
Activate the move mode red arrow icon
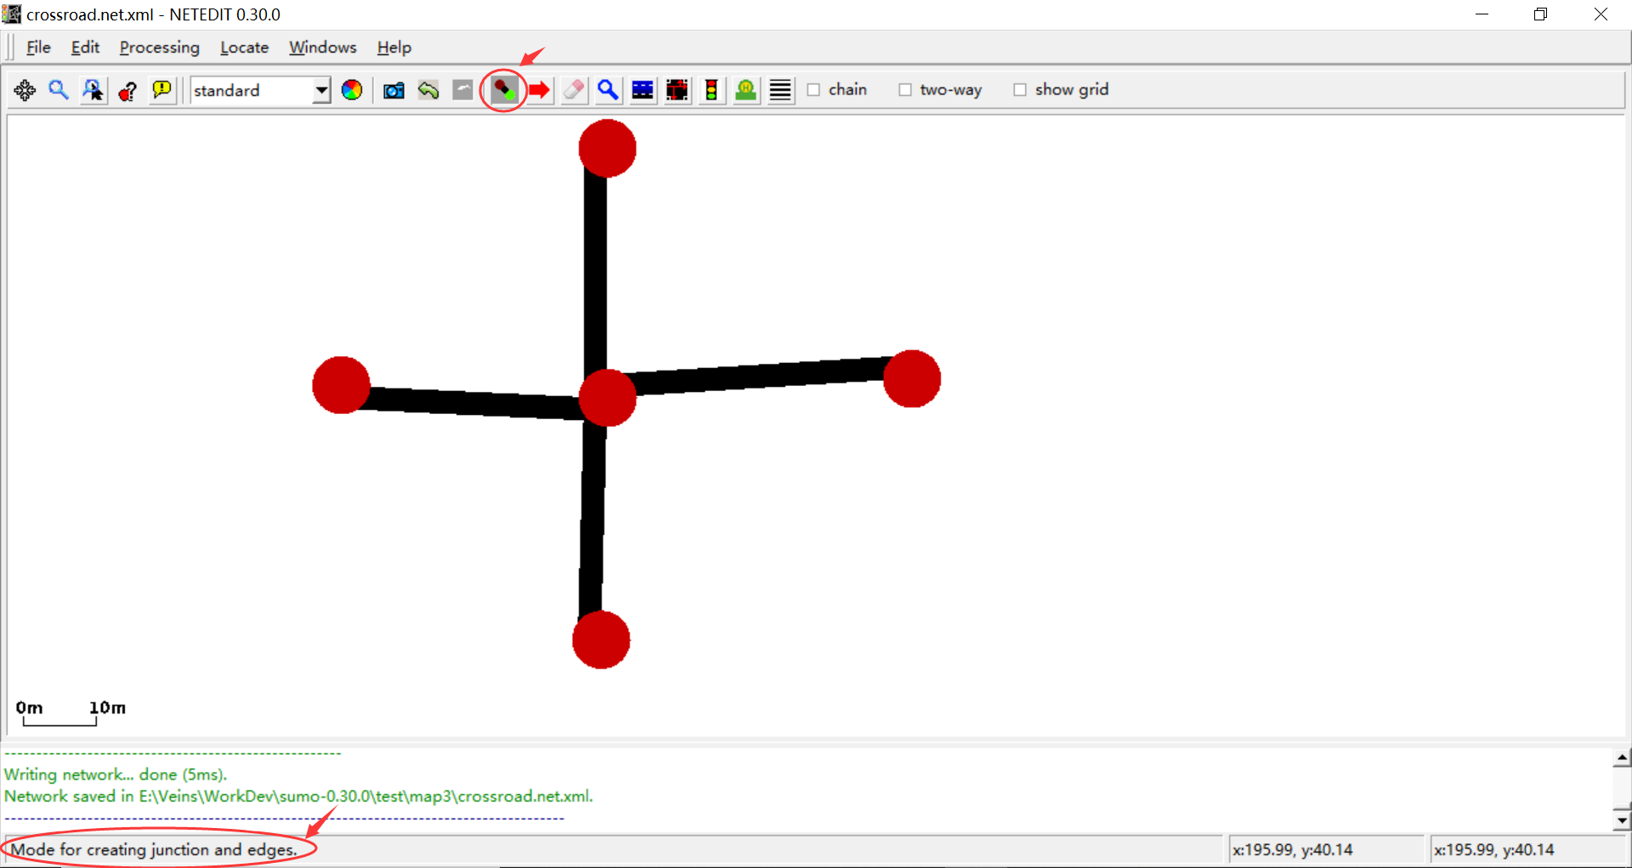point(539,90)
